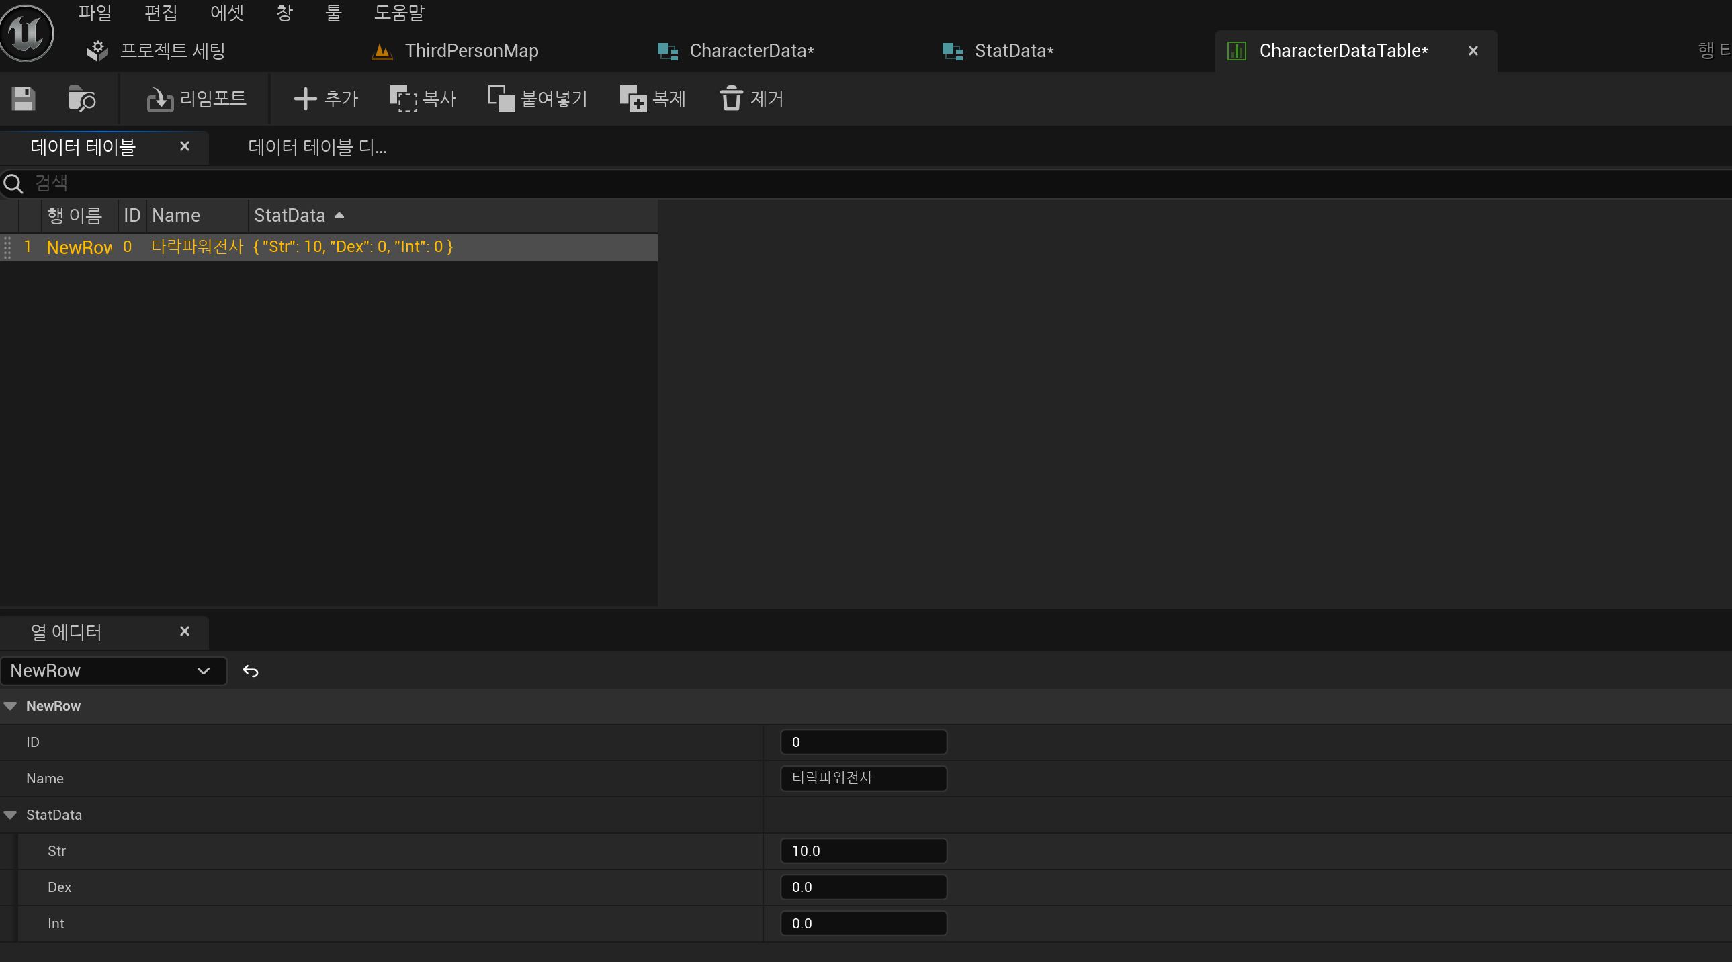Collapse the StatData struct properties
Image resolution: width=1732 pixels, height=962 pixels.
tap(10, 815)
